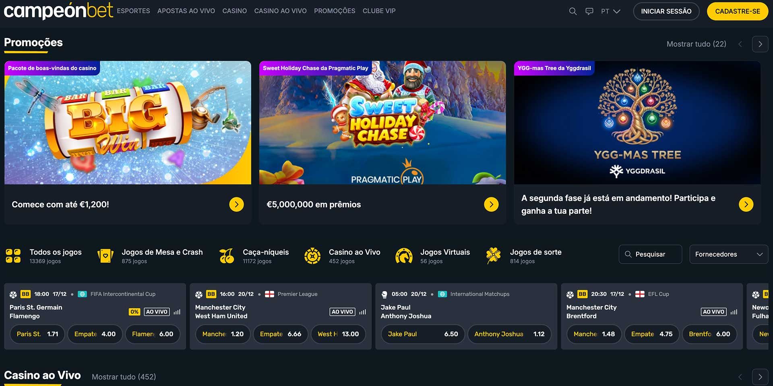Expand the Fornecedores providers dropdown
Viewport: 773px width, 386px height.
coord(729,254)
